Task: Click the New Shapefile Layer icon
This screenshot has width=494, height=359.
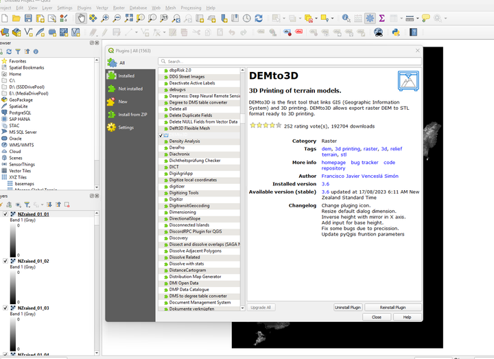Action: (28, 32)
